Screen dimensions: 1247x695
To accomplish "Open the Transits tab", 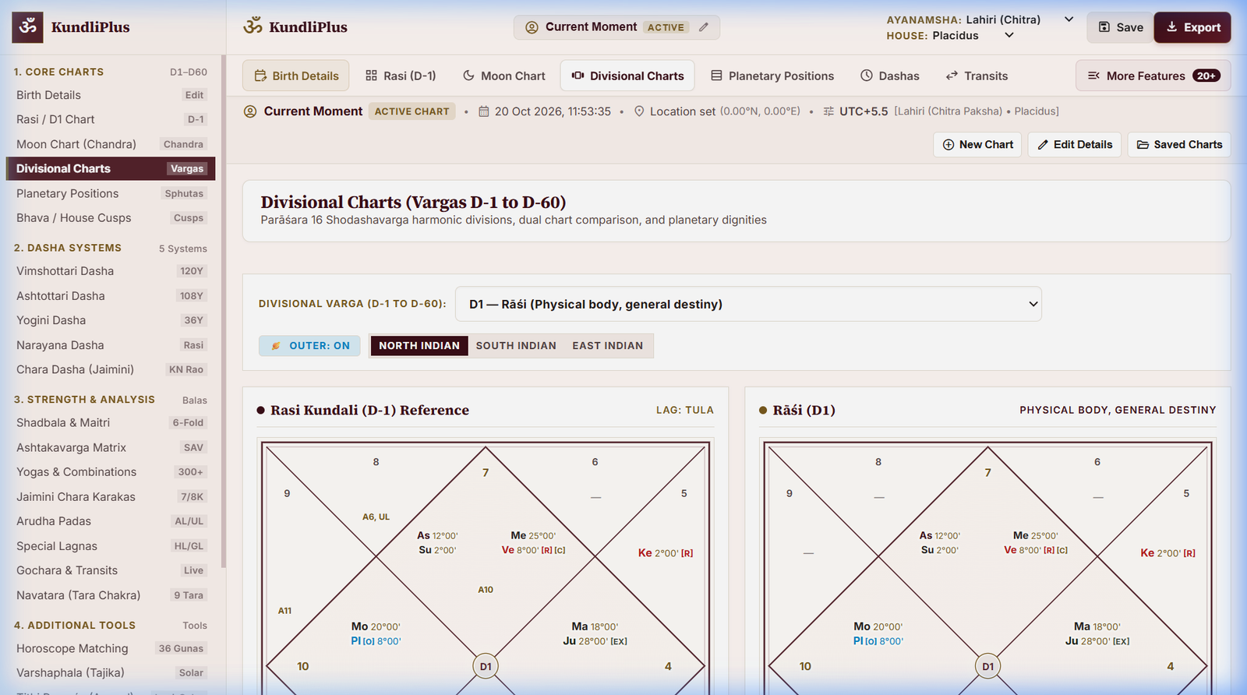I will 977,76.
